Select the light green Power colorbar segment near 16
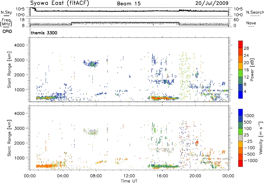 (x=241, y=73)
